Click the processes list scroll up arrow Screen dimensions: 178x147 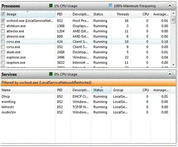pos(173,13)
